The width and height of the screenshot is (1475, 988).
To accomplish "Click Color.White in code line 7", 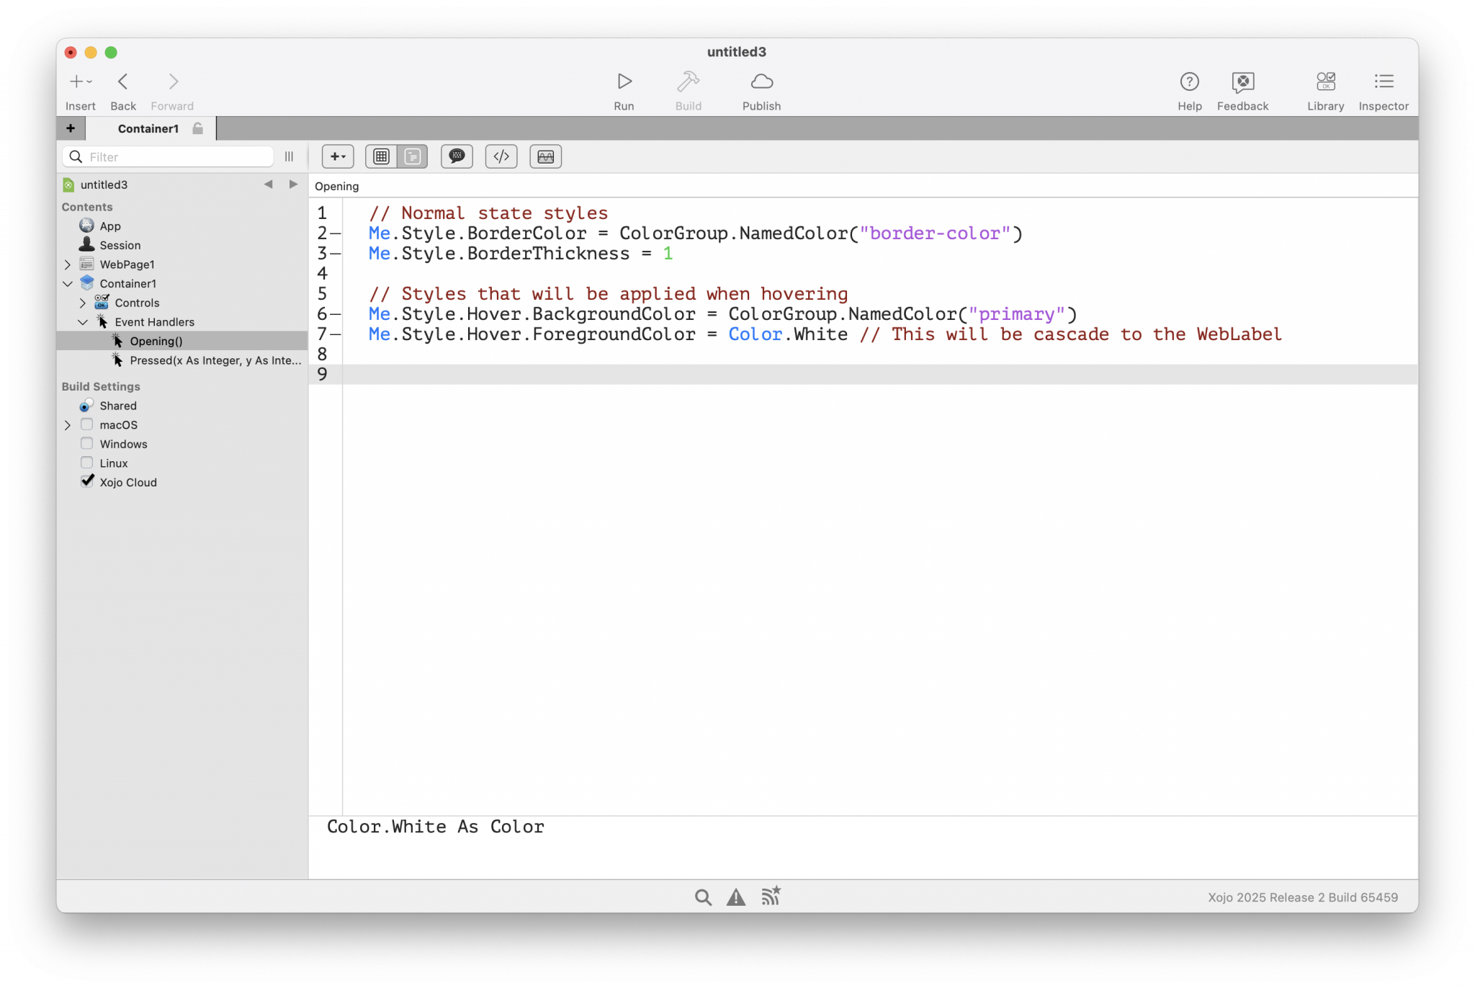I will [x=788, y=334].
